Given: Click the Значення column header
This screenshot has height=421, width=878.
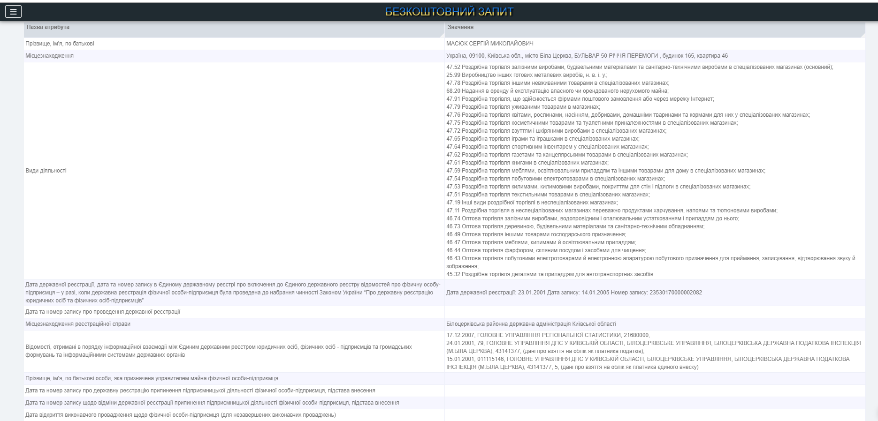Looking at the screenshot, I should coord(460,27).
